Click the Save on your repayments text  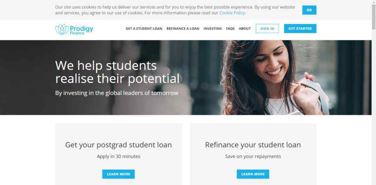253,156
